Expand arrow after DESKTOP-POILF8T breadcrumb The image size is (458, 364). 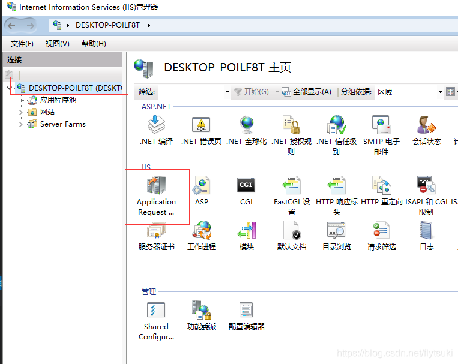[149, 25]
